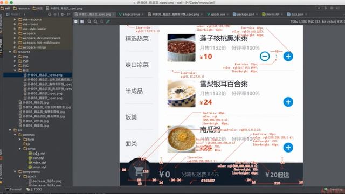Expand the webpack-dev-middleware folder
The image size is (345, 194).
coord(15,38)
